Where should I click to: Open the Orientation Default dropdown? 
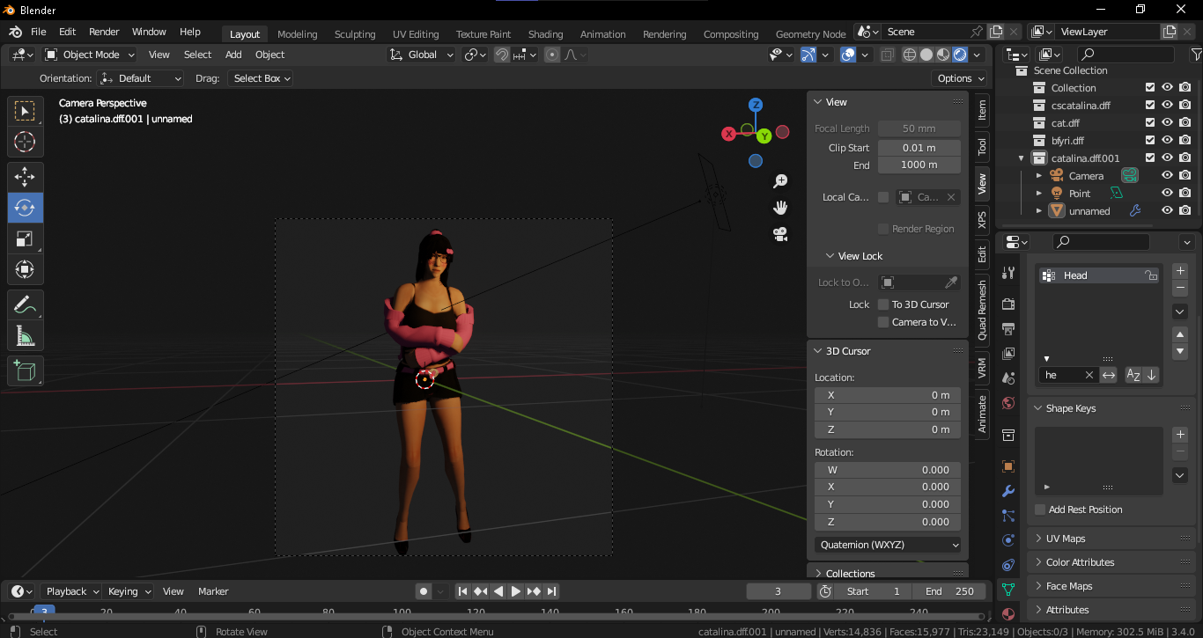coord(140,78)
